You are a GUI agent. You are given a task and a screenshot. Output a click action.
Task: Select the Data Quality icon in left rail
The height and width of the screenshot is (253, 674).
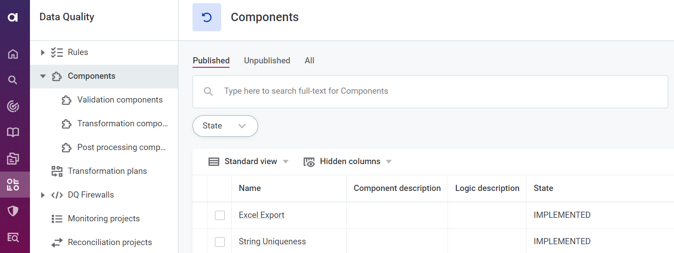[13, 184]
